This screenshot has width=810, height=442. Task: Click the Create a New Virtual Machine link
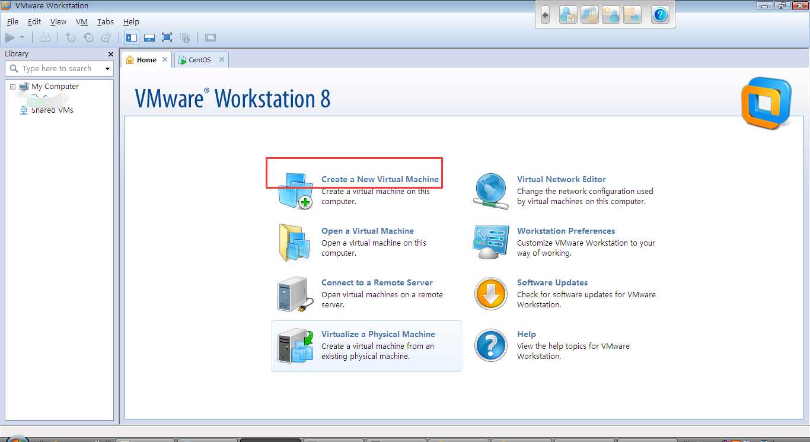click(x=380, y=179)
